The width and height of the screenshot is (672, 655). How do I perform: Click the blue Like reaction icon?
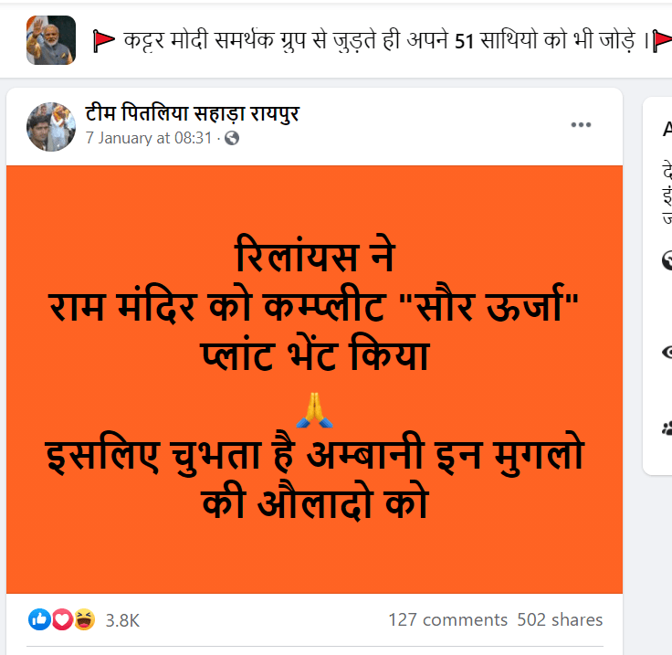pyautogui.click(x=39, y=619)
